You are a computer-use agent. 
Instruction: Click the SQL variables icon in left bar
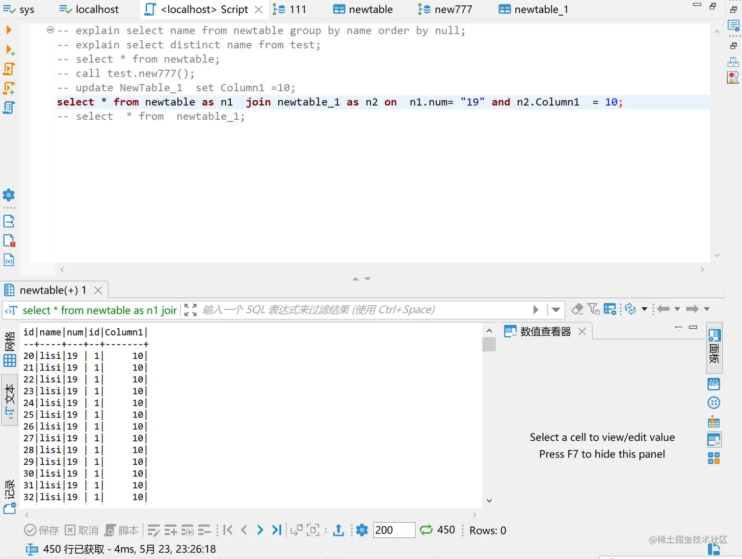(9, 260)
